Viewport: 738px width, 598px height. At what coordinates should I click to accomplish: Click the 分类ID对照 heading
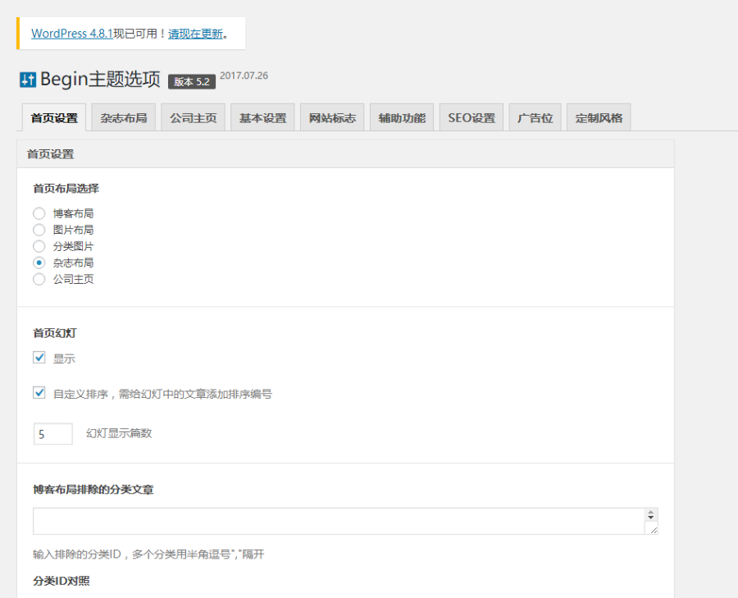pyautogui.click(x=61, y=581)
